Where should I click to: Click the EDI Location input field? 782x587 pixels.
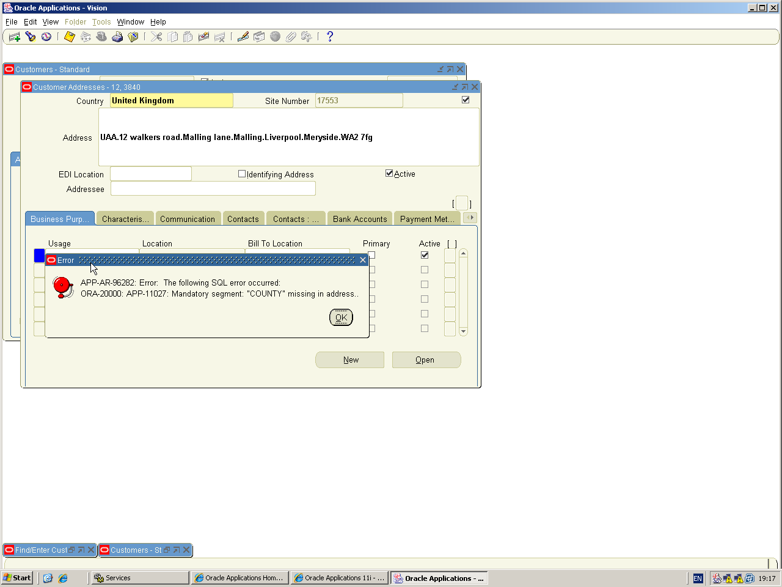[151, 174]
